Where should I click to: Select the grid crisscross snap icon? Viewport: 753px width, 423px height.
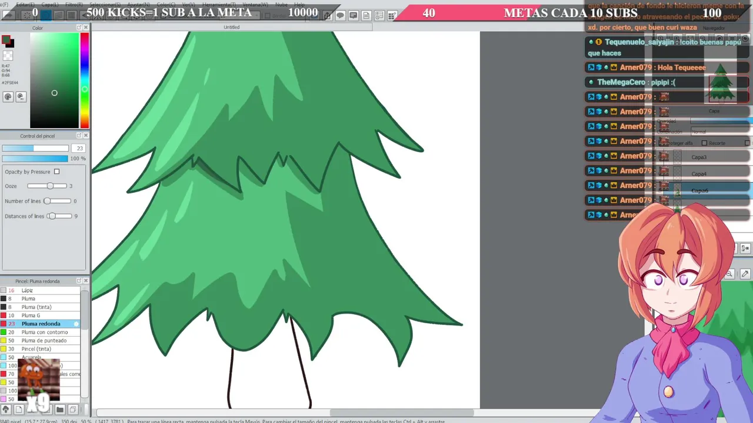[x=72, y=15]
